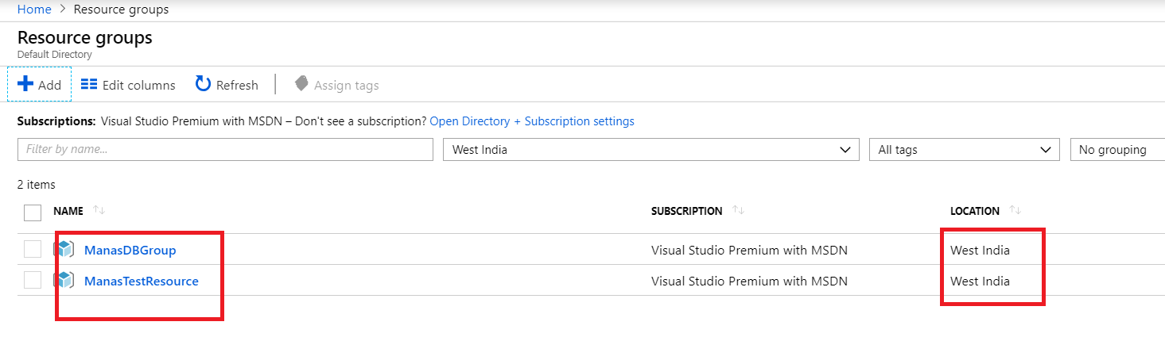Click the SUBSCRIPTION column header
1165x337 pixels.
click(x=687, y=211)
